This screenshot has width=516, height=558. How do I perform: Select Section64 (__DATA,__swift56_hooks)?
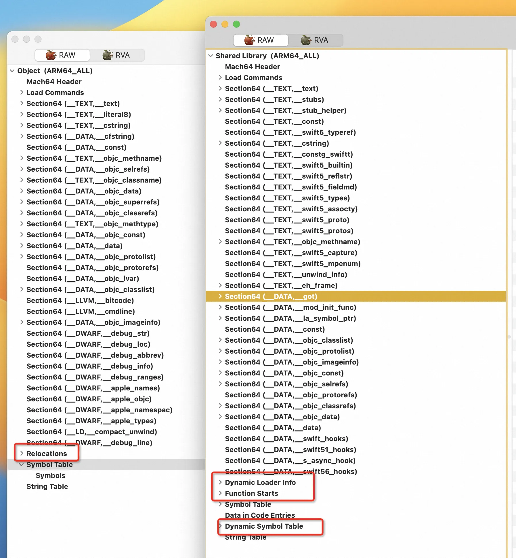pyautogui.click(x=291, y=471)
